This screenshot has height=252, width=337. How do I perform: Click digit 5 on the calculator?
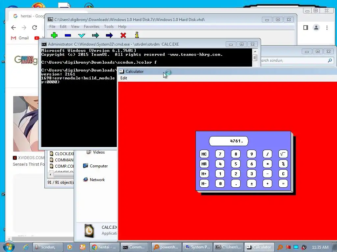click(x=236, y=164)
